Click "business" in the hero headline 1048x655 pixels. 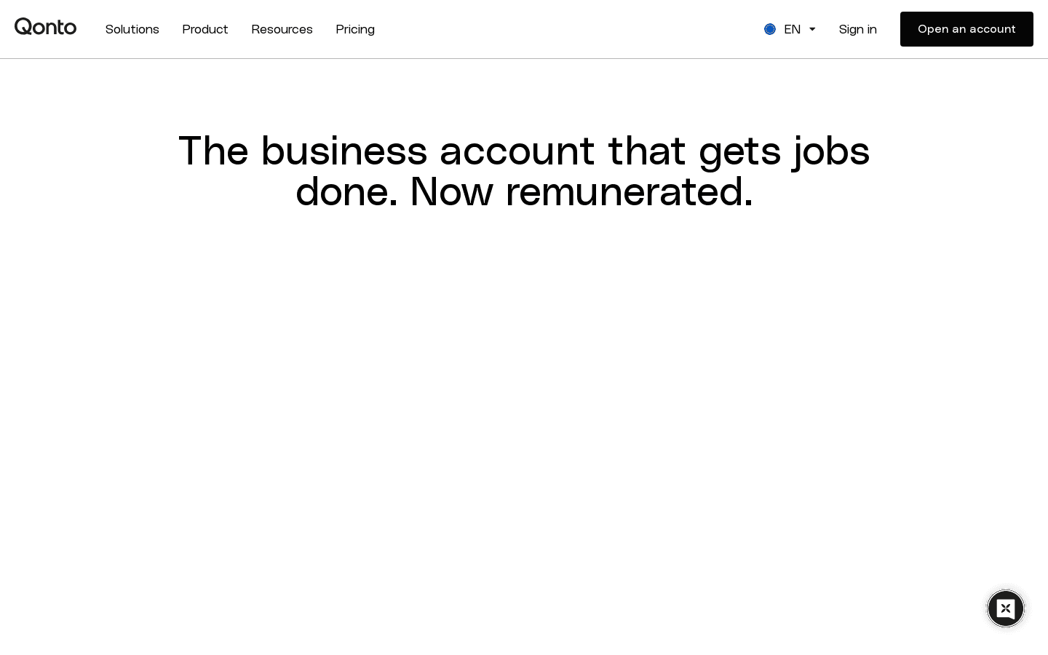click(344, 151)
